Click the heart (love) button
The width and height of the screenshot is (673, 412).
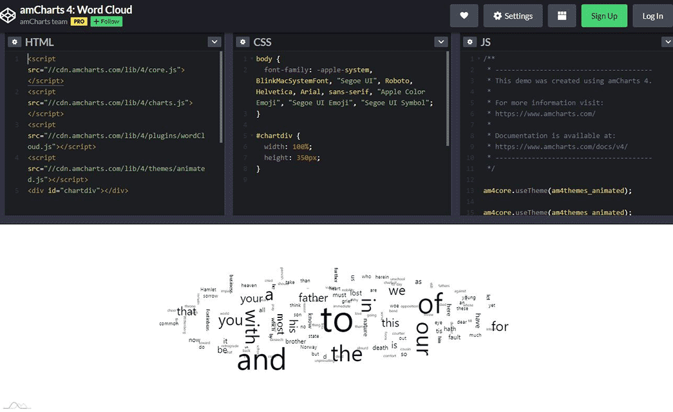(x=464, y=16)
